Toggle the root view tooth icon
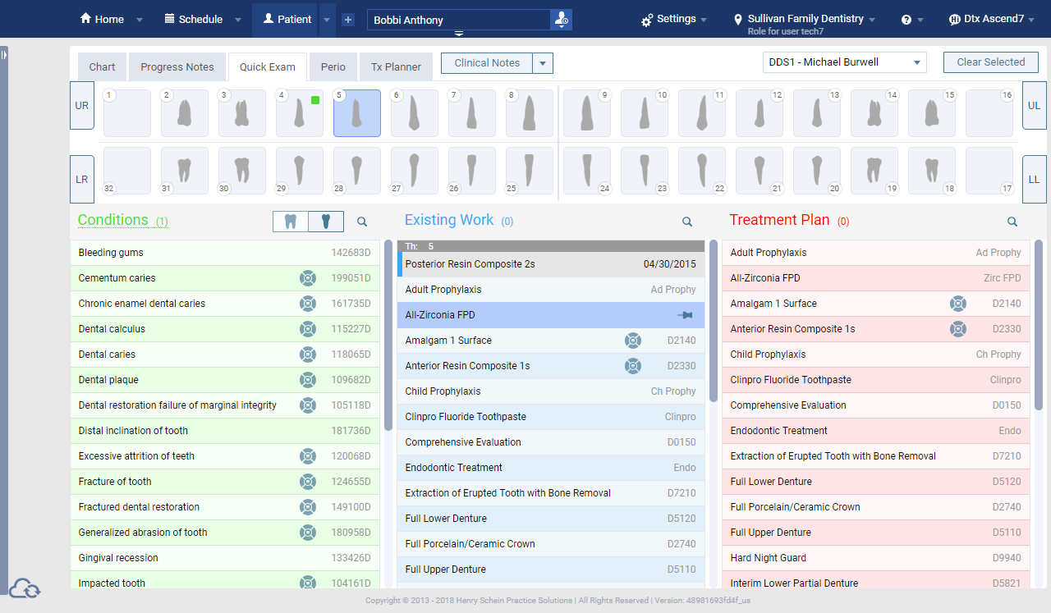Image resolution: width=1051 pixels, height=613 pixels. [326, 221]
